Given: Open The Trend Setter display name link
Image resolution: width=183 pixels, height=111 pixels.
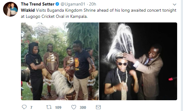Looking at the screenshot, I should tap(38, 4).
